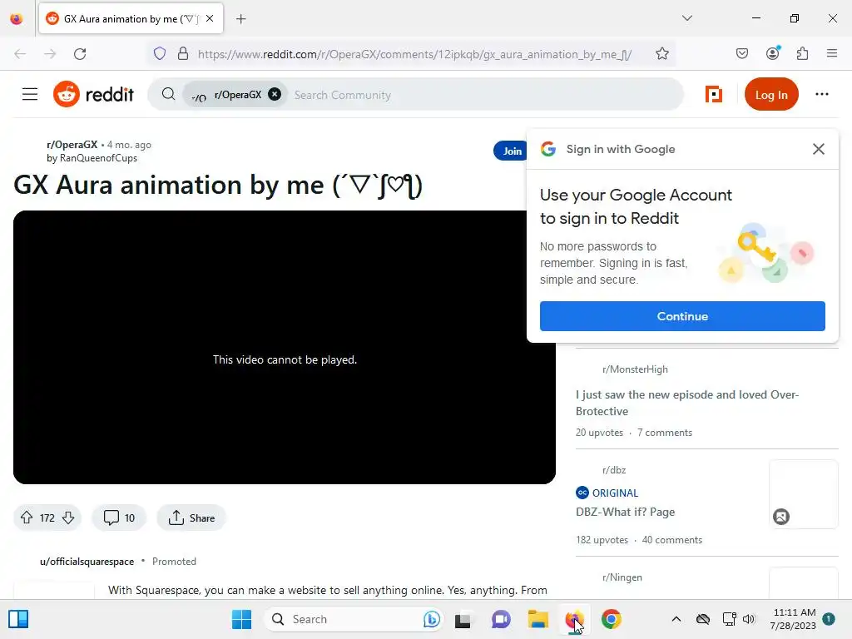852x639 pixels.
Task: Switch to Firefox in the taskbar
Action: pyautogui.click(x=574, y=619)
